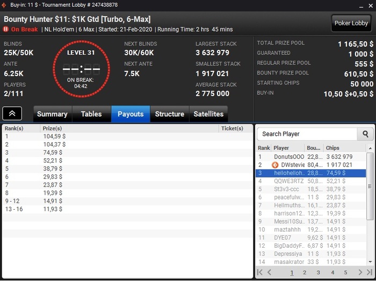Screen dimensions: 376x281
Task: Switch to the Tables tab
Action: (91, 114)
